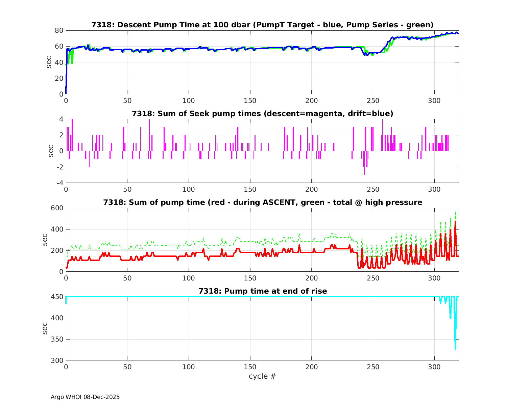Click the 100 x-axis tick under top plot
Viewport: 507px width, 405px height.
(x=189, y=101)
